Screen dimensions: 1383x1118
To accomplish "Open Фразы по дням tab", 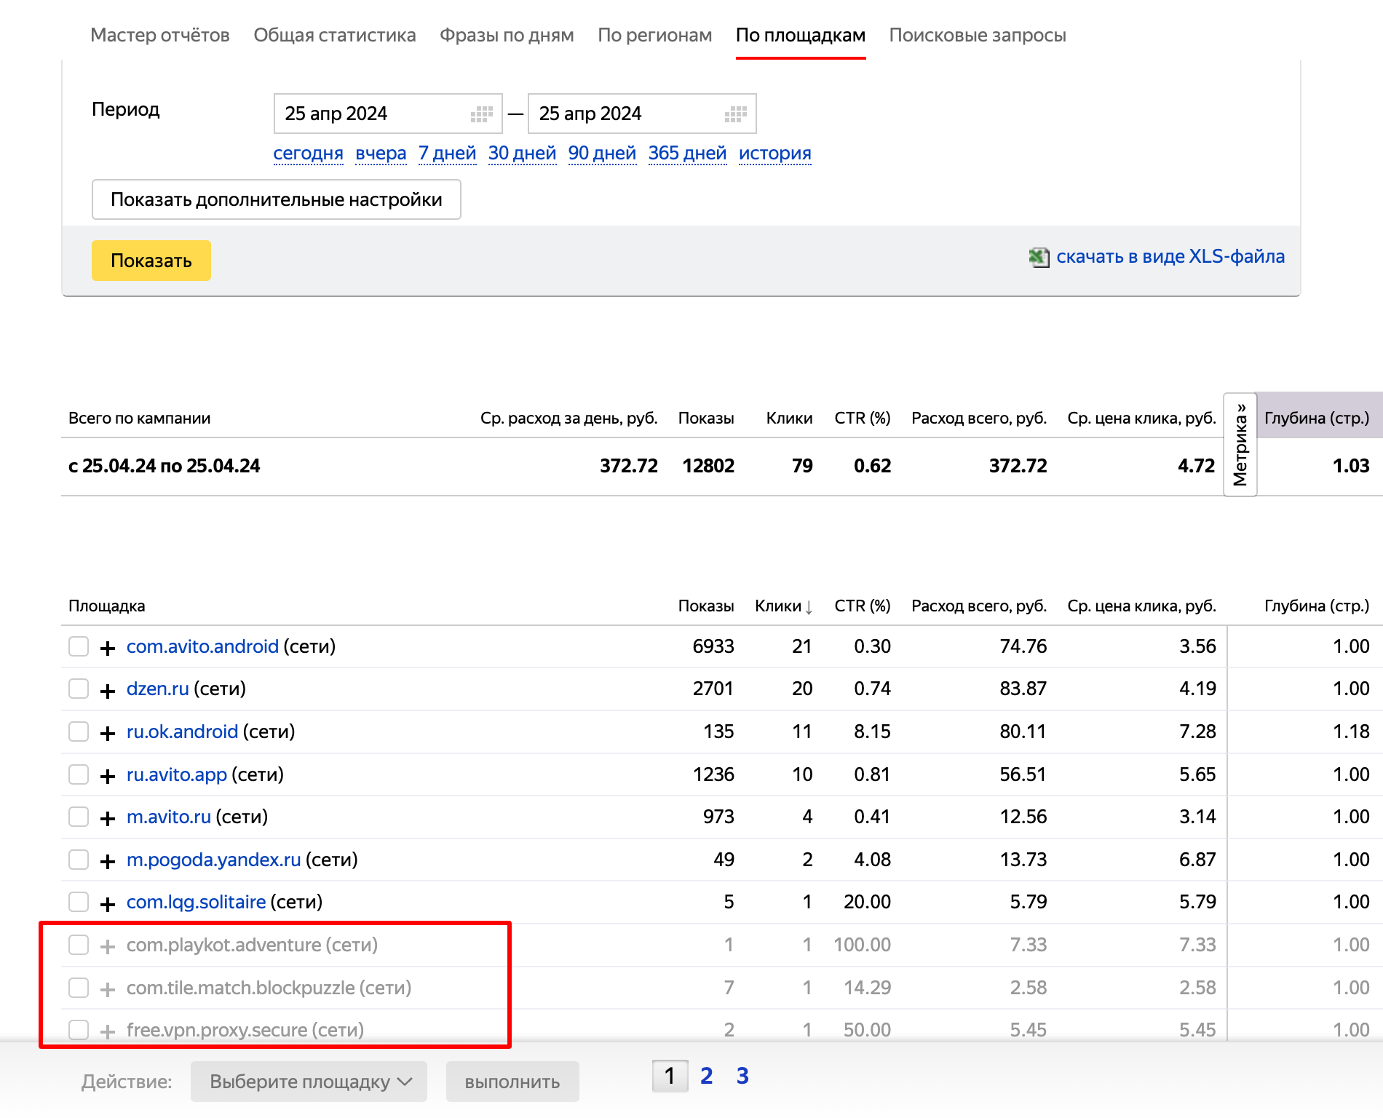I will (507, 35).
